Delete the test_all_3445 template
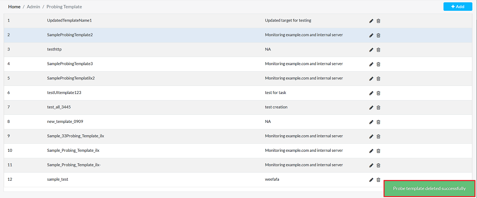 pos(378,107)
